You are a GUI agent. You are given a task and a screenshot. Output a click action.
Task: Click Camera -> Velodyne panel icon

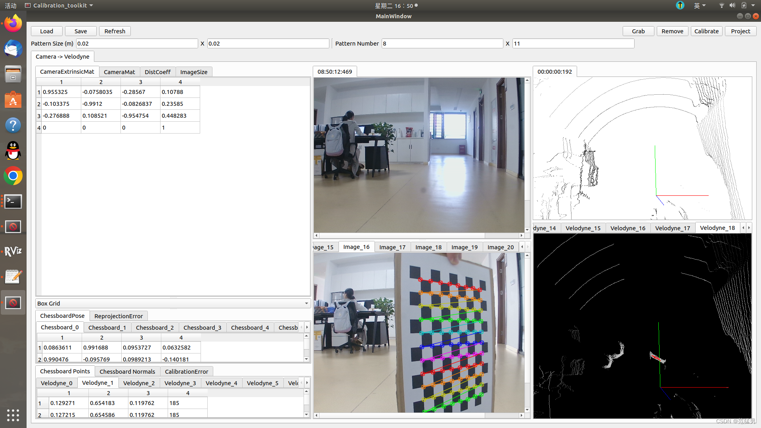tap(62, 56)
